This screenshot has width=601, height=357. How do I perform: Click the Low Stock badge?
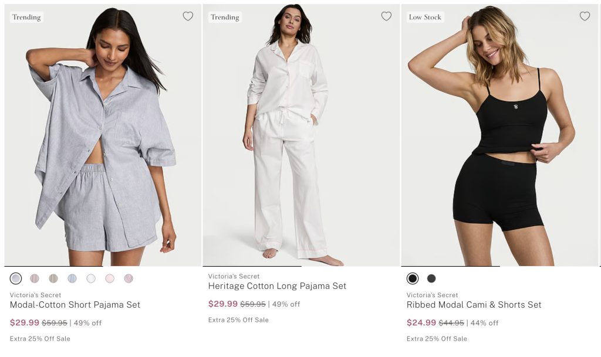click(425, 17)
